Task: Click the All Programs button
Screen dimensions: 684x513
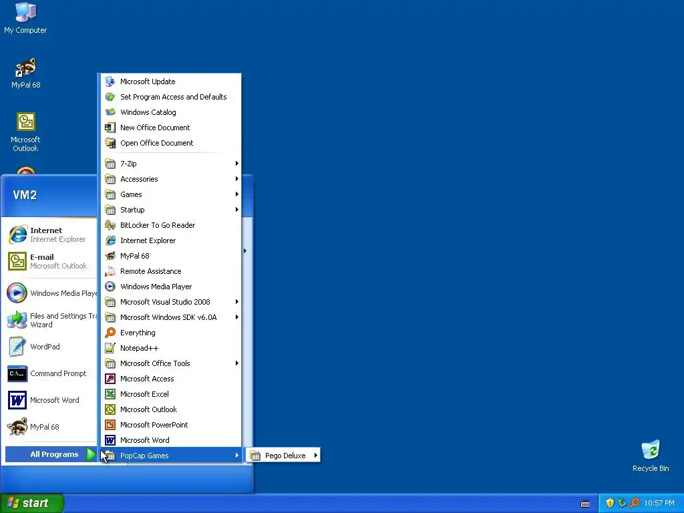Action: coord(51,454)
